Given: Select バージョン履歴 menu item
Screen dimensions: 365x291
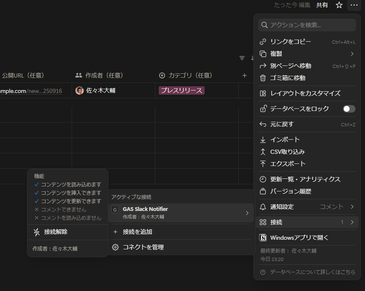Looking at the screenshot, I should pos(290,191).
